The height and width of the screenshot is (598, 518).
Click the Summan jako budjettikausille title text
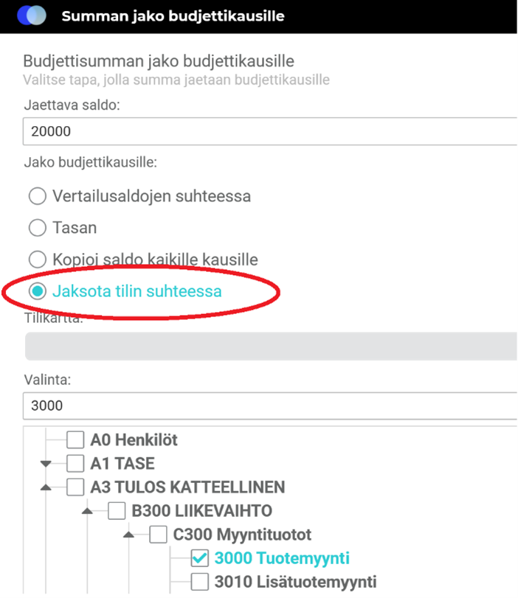[x=173, y=15]
